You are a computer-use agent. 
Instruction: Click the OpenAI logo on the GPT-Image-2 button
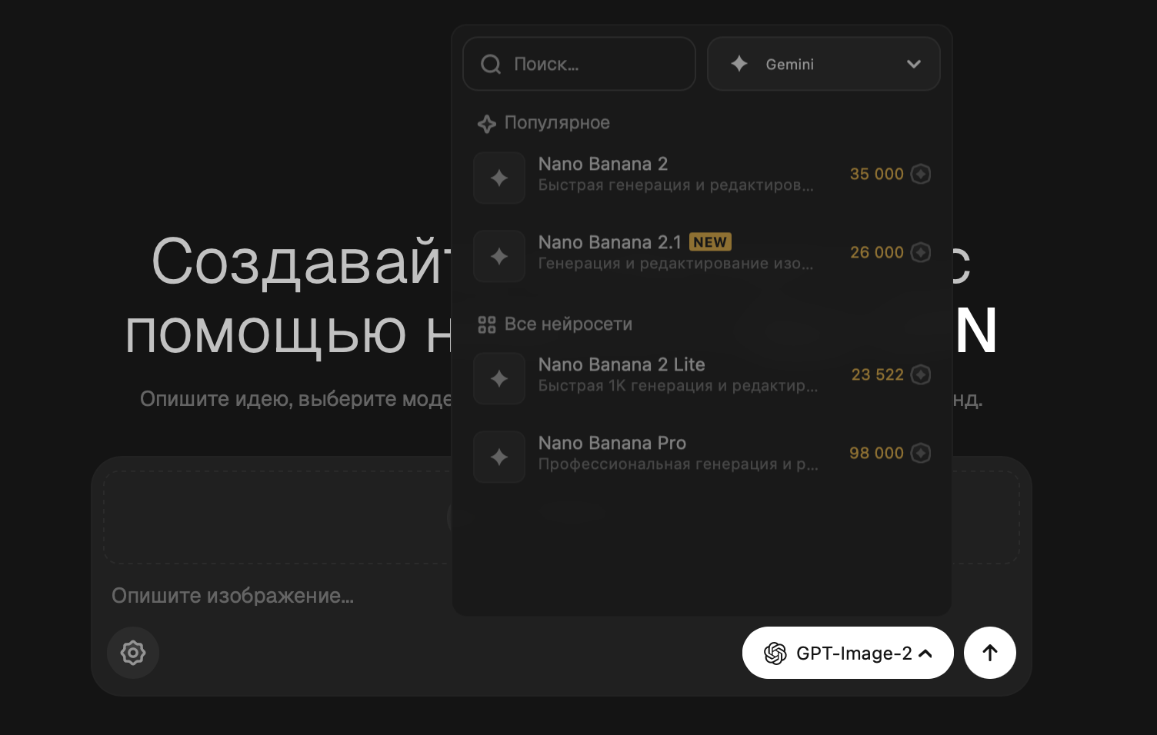coord(775,654)
